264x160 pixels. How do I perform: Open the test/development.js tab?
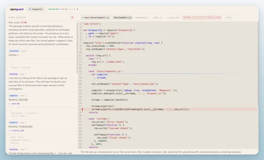pos(96,17)
